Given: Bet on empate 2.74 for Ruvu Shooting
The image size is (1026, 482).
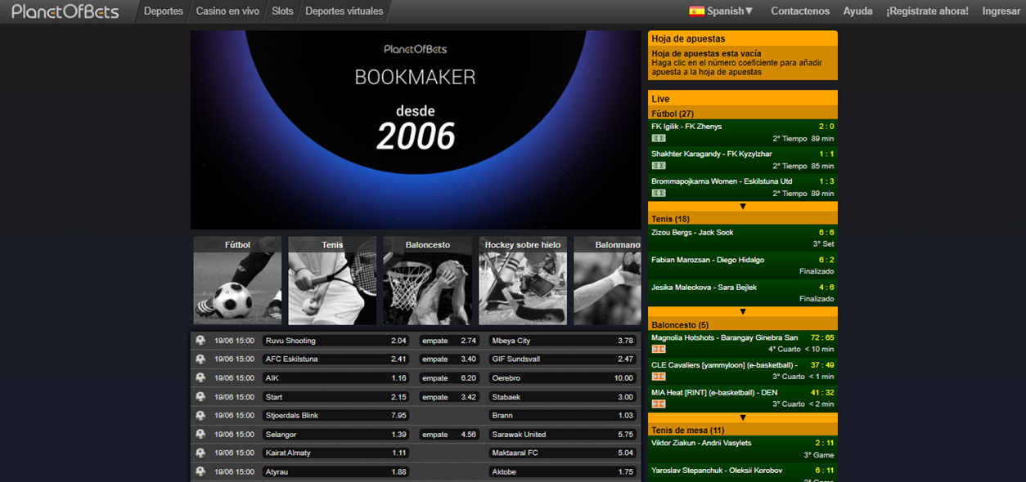Looking at the screenshot, I should coord(449,341).
